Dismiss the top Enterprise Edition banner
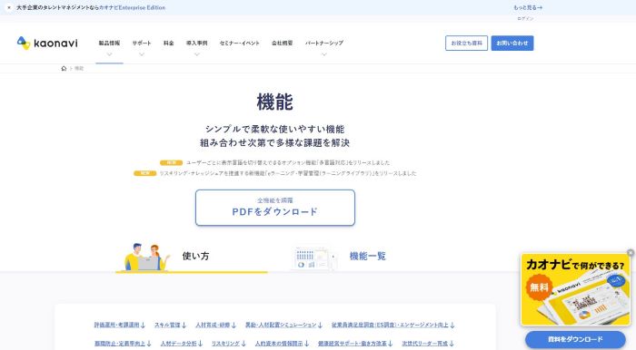 coord(9,7)
